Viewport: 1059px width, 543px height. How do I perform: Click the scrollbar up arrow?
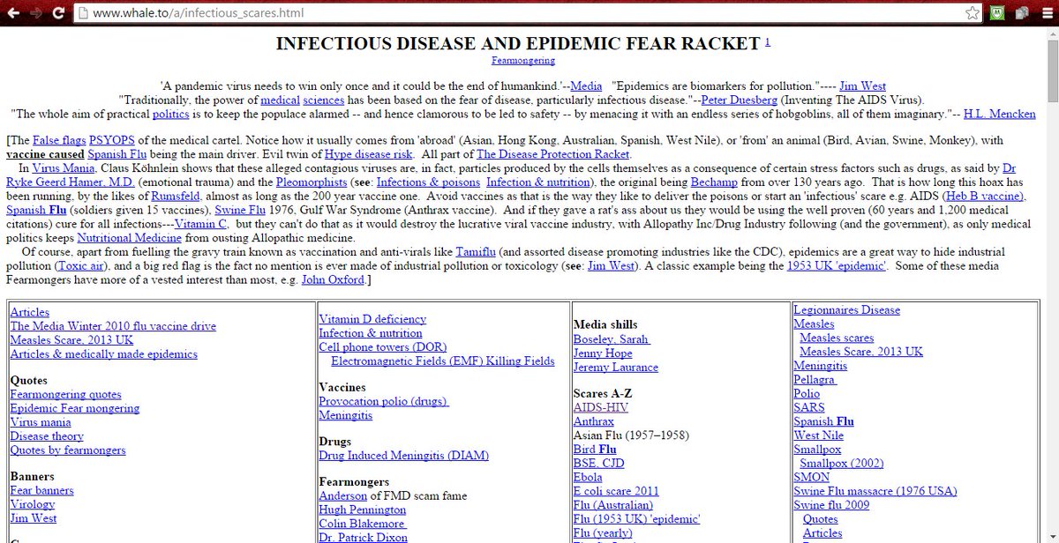(1052, 32)
